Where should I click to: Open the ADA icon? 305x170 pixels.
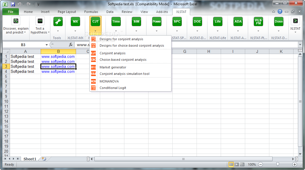238,21
